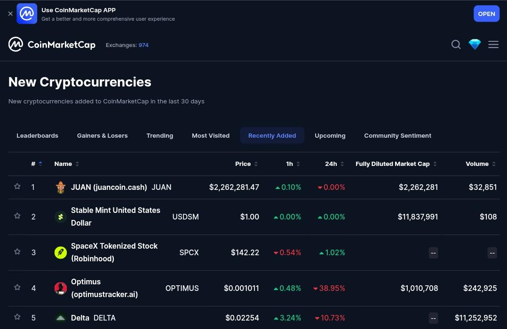Click OPTIMUS price $0.001011
Image resolution: width=507 pixels, height=329 pixels.
[x=241, y=288]
